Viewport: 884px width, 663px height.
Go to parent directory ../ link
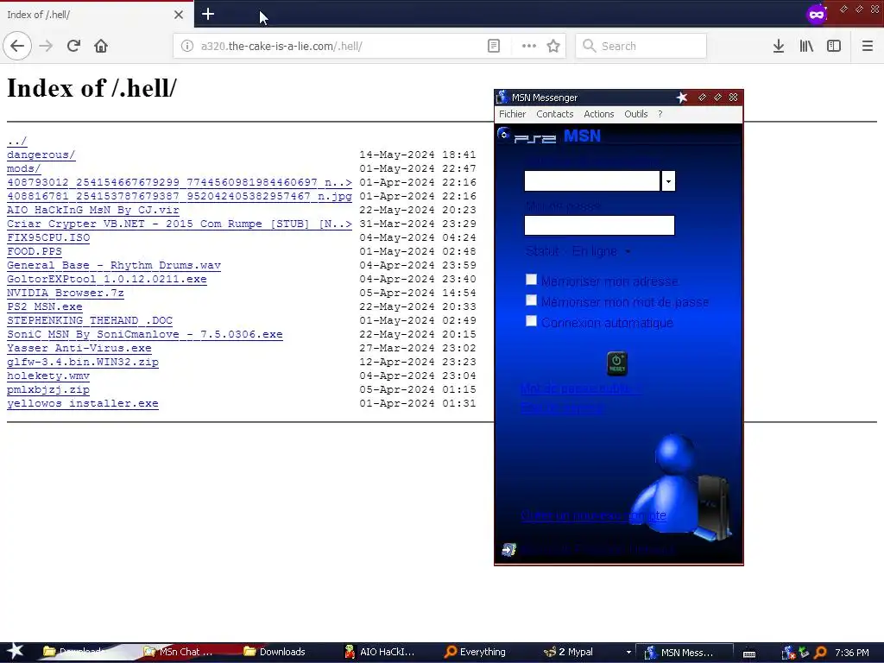pyautogui.click(x=17, y=141)
